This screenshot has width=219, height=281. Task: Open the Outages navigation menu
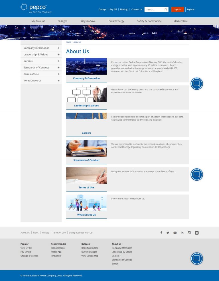[62, 21]
